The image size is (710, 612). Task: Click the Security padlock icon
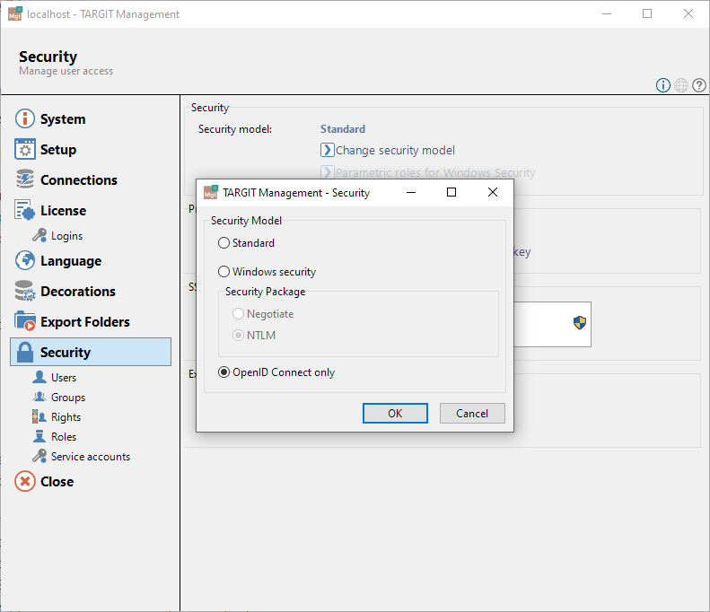(x=25, y=352)
